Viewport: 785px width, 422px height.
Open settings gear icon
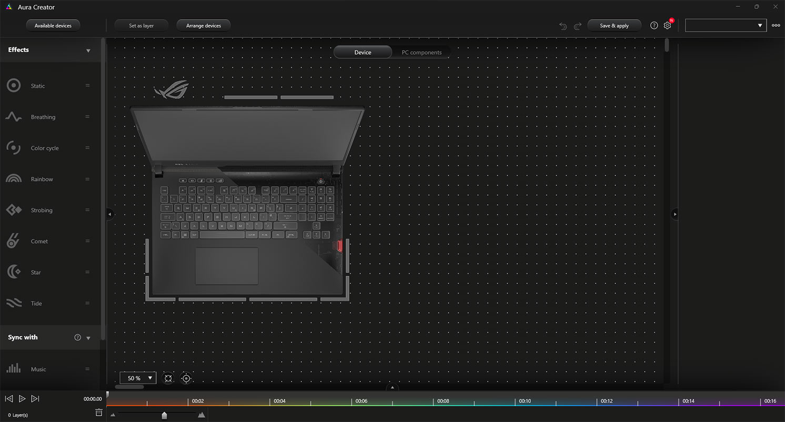667,25
